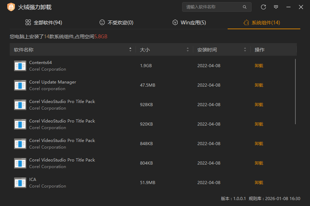Refresh the software list
This screenshot has width=310, height=206.
(263, 7)
